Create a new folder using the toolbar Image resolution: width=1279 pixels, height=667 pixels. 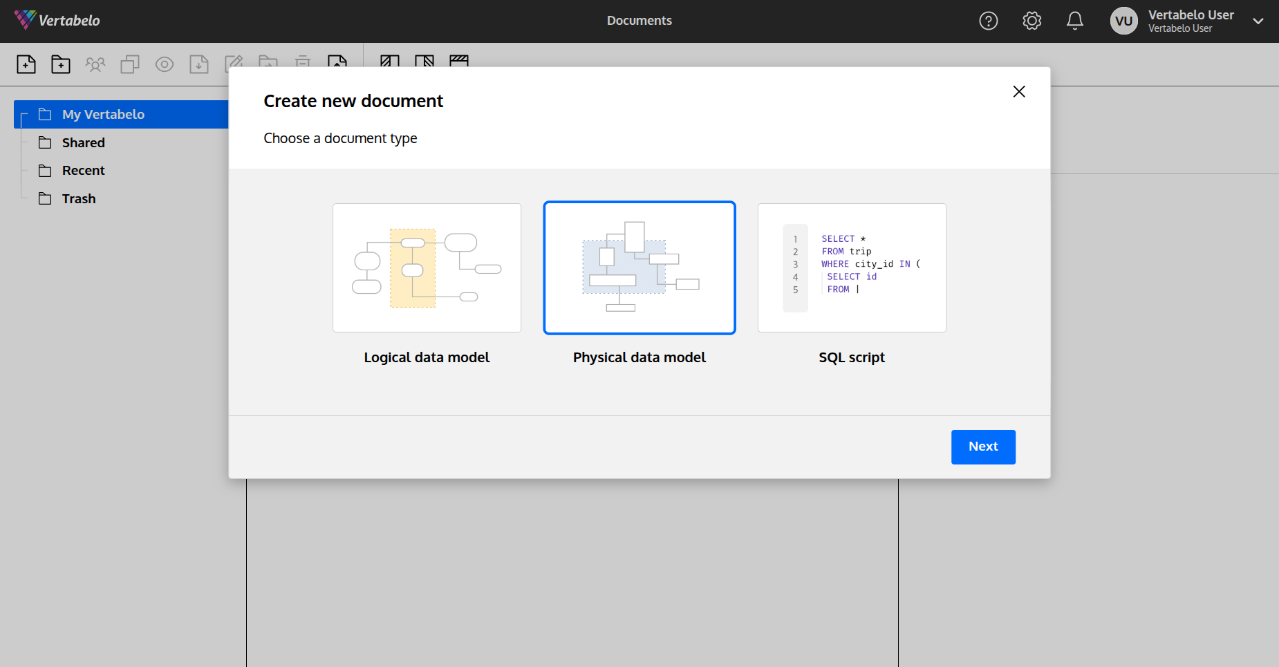click(61, 64)
